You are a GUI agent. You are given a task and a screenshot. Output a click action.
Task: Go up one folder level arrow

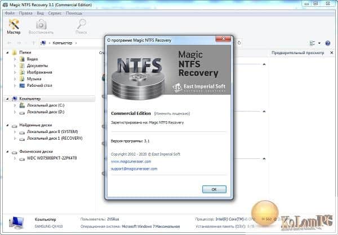(x=33, y=43)
